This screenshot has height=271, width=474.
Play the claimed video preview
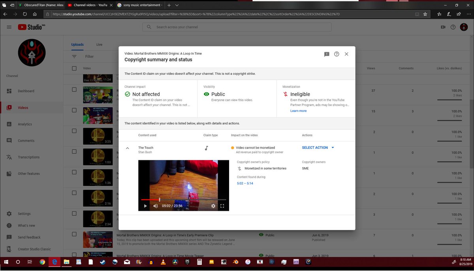tap(145, 206)
